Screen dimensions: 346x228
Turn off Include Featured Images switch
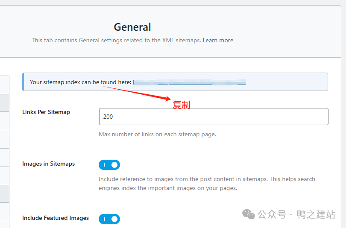click(109, 219)
